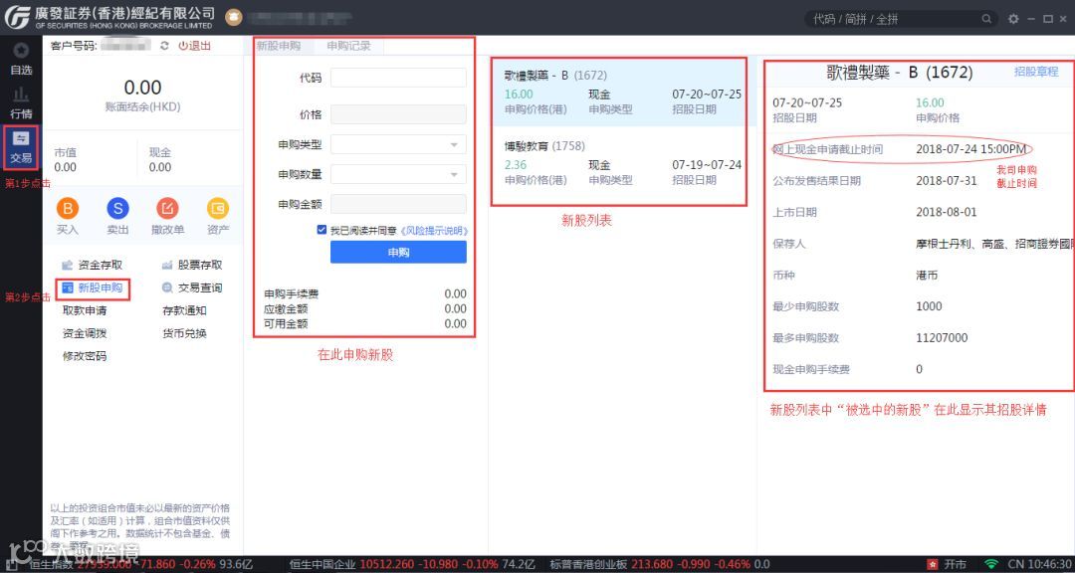Viewport: 1075px width, 573px height.
Task: Click the 标普香港创业板 index in status bar
Action: click(660, 565)
